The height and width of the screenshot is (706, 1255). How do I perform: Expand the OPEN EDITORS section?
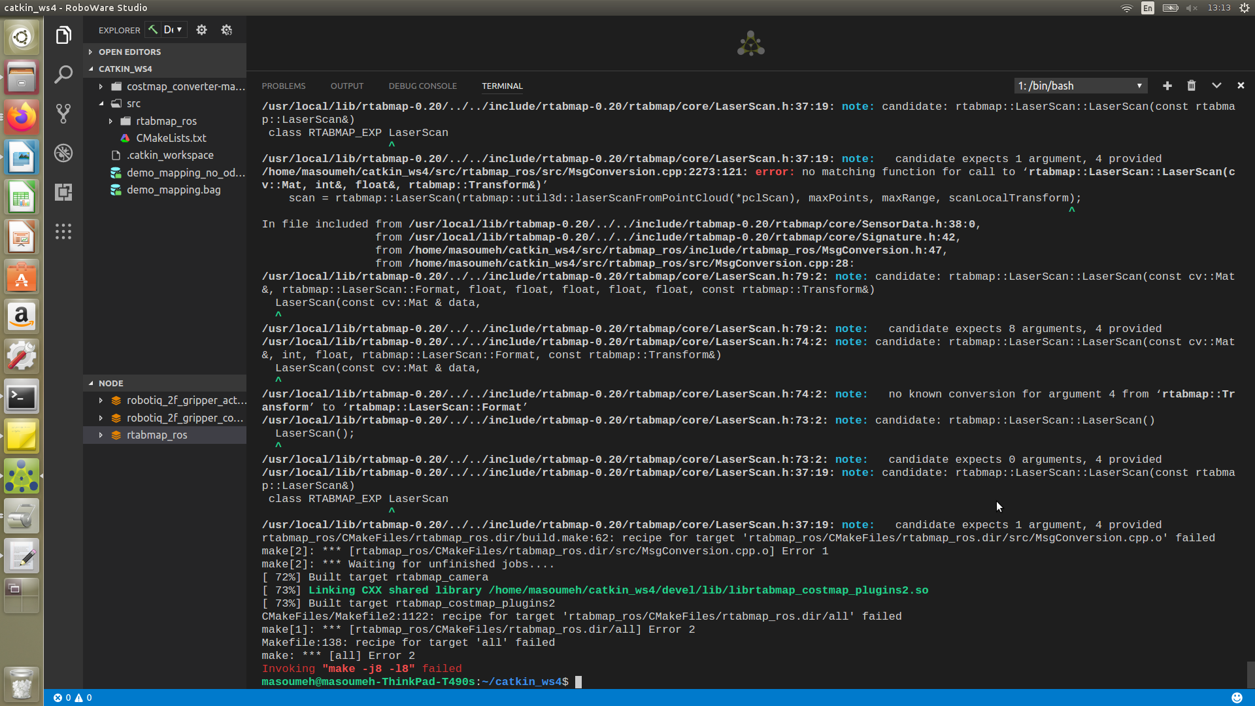point(129,52)
